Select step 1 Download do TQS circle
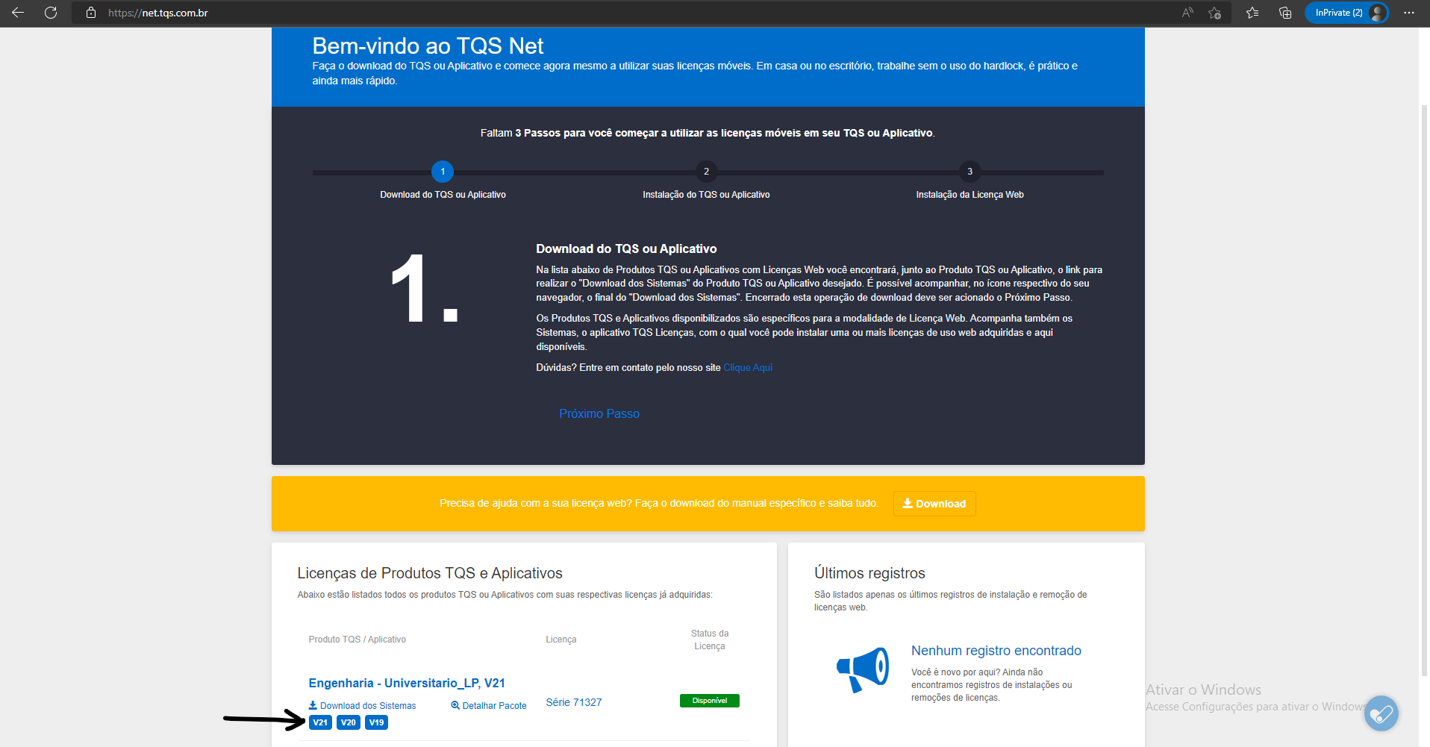1430x747 pixels. [x=443, y=172]
